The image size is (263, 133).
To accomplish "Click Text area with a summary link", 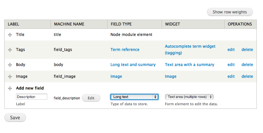I will click(x=189, y=65).
